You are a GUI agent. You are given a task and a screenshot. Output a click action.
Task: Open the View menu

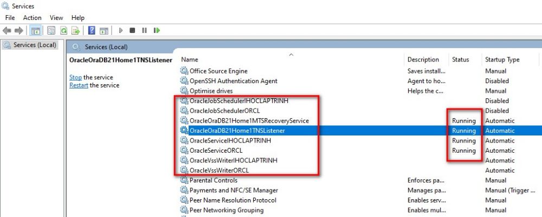56,18
